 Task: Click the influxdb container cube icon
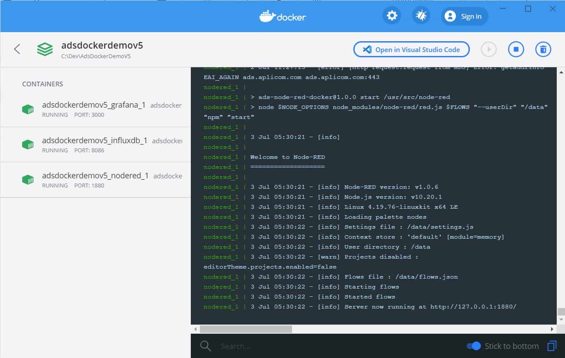click(28, 144)
